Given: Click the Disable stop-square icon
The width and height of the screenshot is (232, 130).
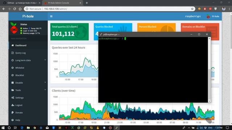Looking at the screenshot, I should click(13, 83).
